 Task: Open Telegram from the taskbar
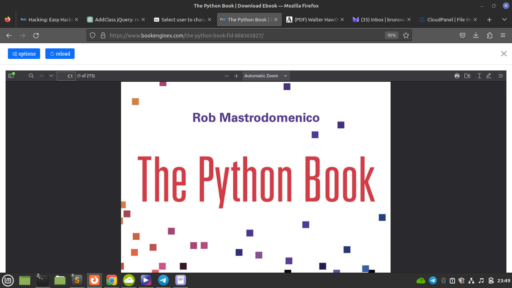[x=163, y=280]
